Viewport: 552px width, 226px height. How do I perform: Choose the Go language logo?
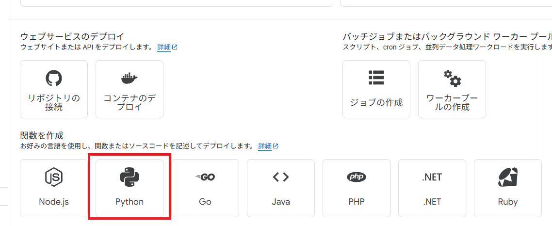click(x=205, y=177)
